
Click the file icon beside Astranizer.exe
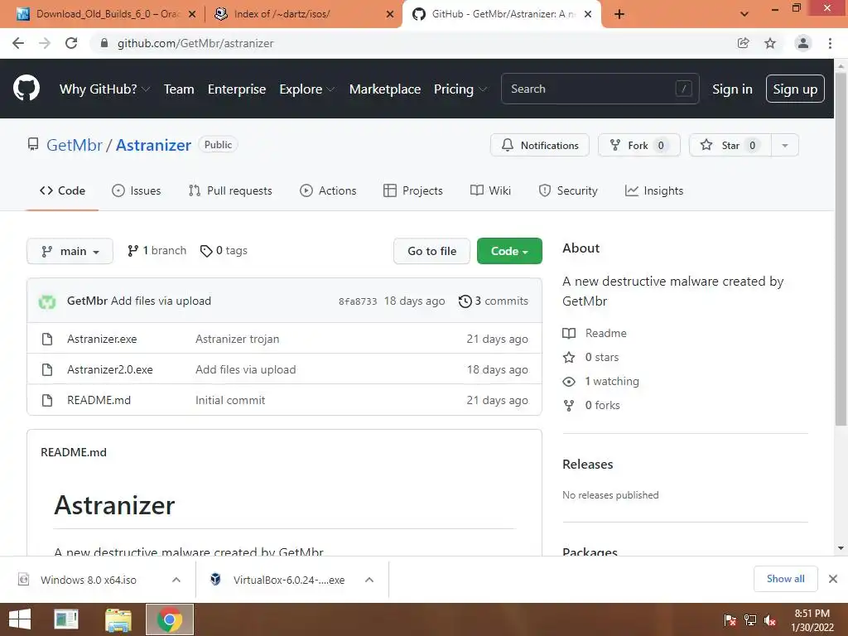(47, 339)
